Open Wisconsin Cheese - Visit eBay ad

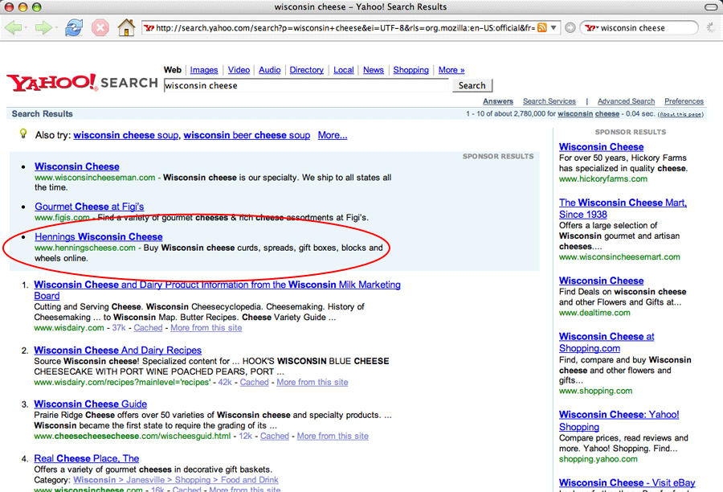tap(627, 483)
